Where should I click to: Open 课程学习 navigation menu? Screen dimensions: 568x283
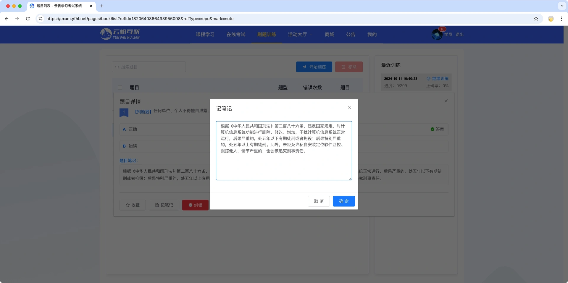[x=205, y=35]
